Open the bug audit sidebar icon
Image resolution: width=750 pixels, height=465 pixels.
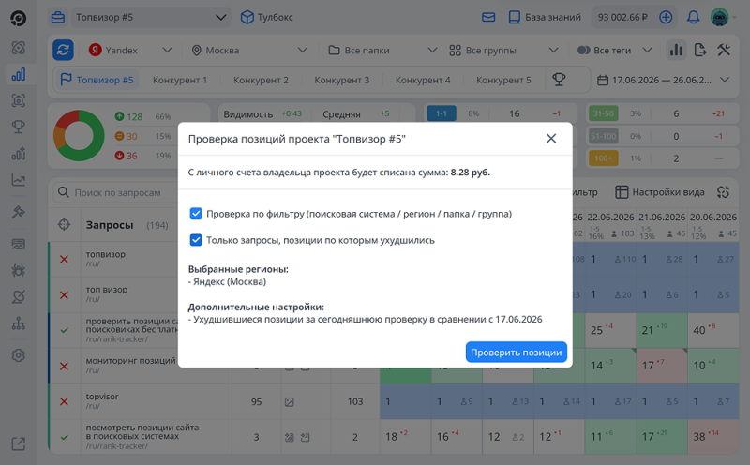(x=18, y=270)
